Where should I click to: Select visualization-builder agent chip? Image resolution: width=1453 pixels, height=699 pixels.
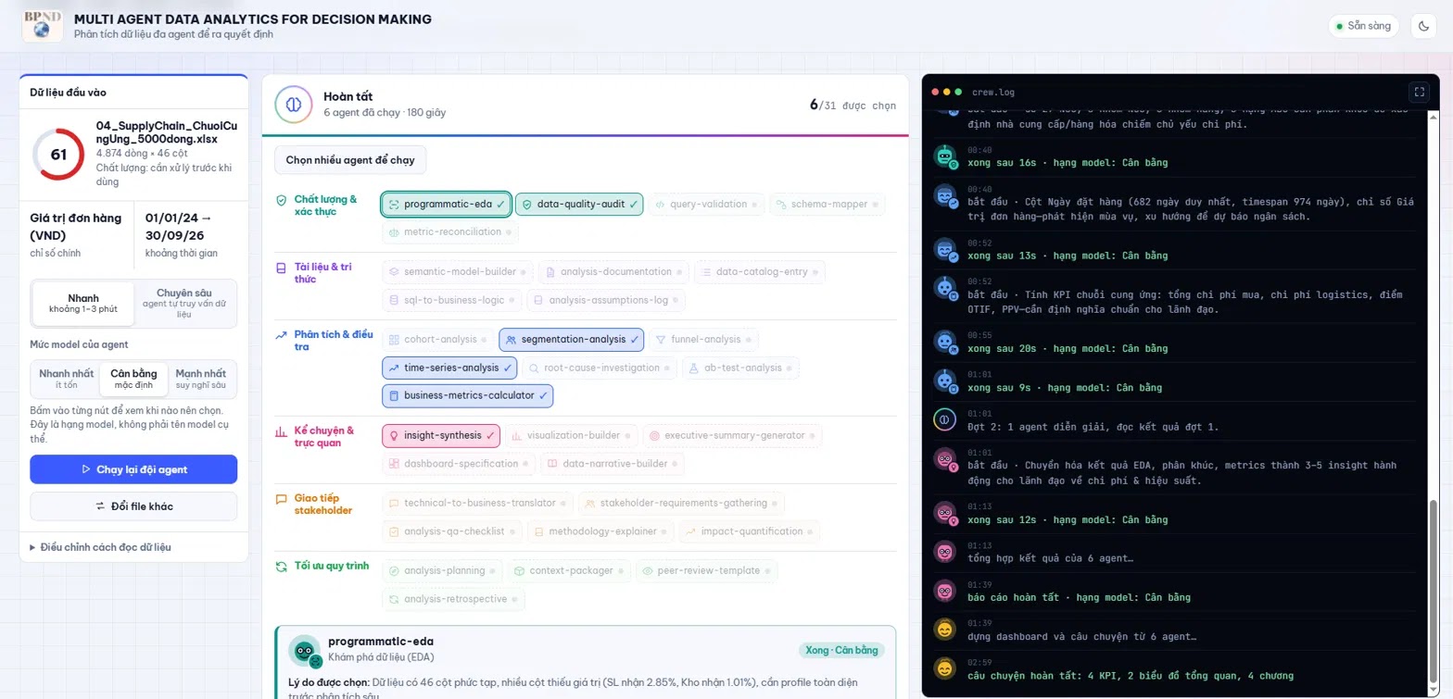pyautogui.click(x=571, y=435)
